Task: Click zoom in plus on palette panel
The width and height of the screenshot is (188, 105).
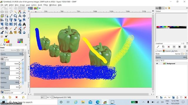Action: 179,47
